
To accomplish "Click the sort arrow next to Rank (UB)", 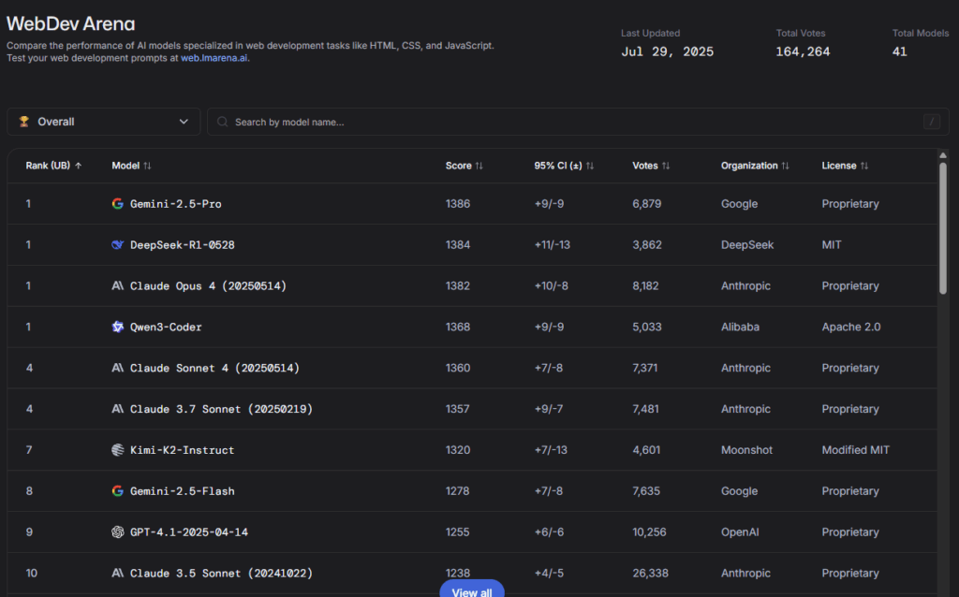I will click(79, 166).
